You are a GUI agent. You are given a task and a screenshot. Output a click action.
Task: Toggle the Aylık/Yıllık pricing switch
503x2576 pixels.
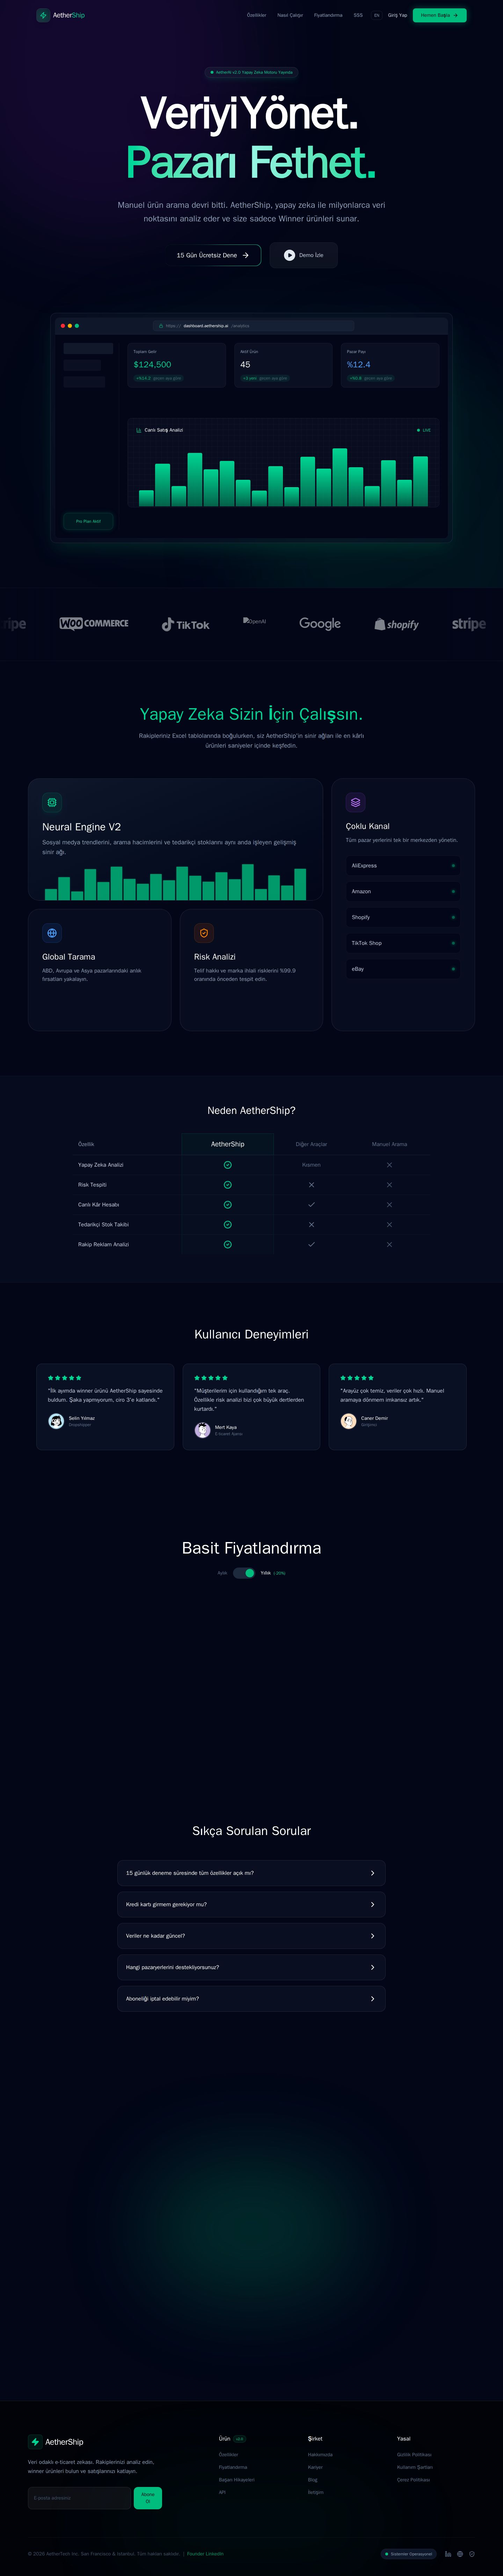244,1573
